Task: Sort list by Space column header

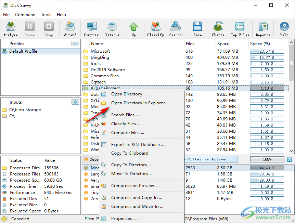Action: pyautogui.click(x=232, y=44)
